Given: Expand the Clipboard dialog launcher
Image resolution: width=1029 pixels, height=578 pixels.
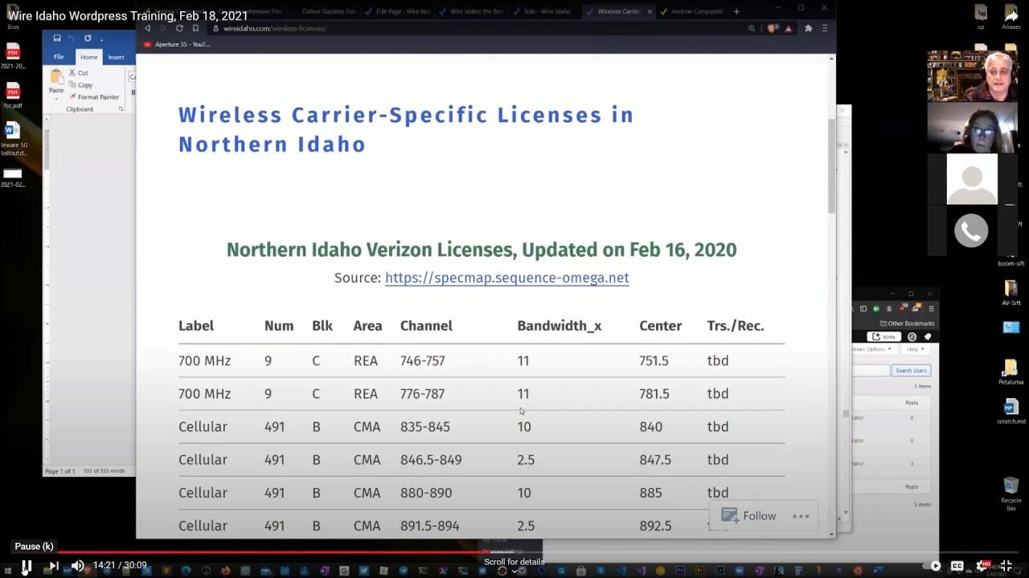Looking at the screenshot, I should pyautogui.click(x=121, y=109).
